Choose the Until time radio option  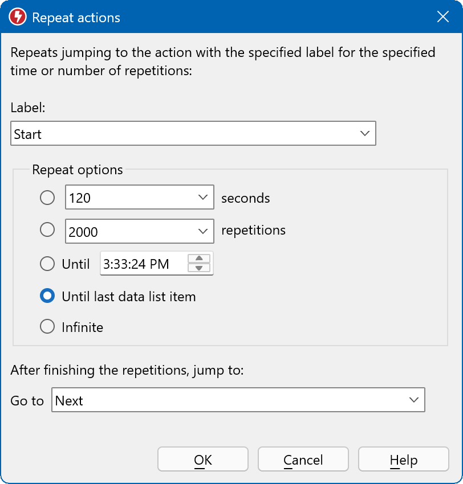[47, 264]
